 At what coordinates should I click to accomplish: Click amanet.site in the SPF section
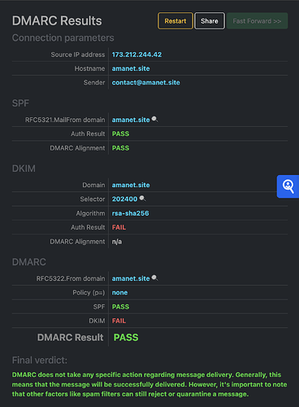tap(131, 120)
